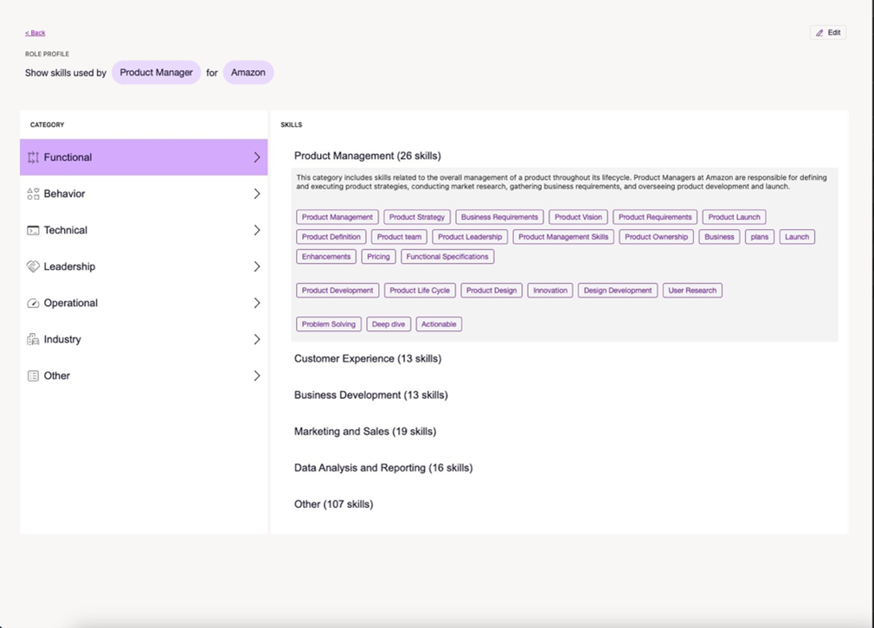Expand the Behavior category chevron
This screenshot has width=874, height=628.
(257, 194)
